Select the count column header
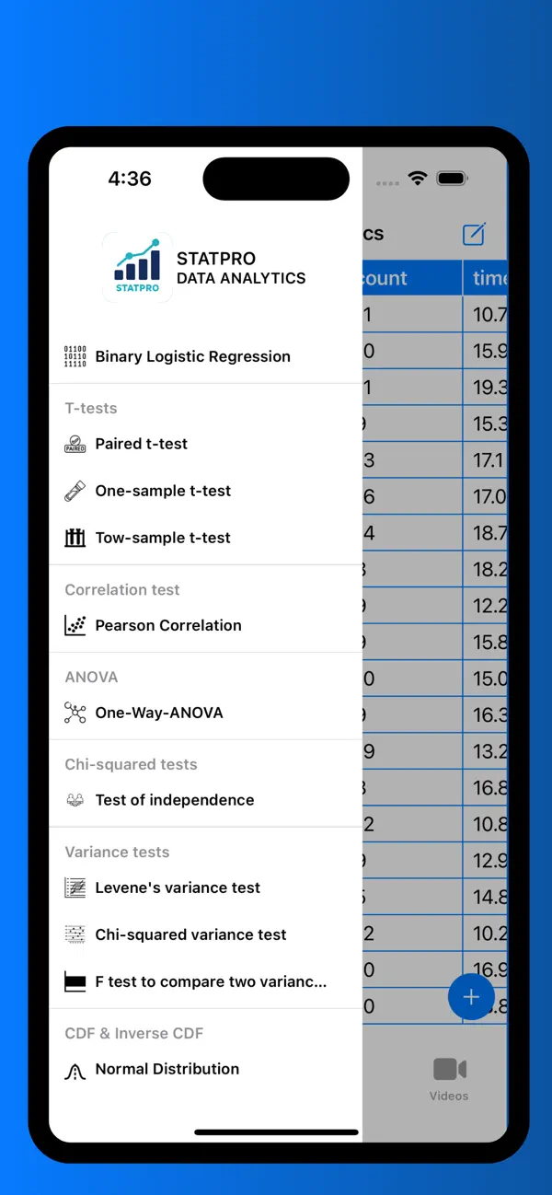The image size is (552, 1195). [x=396, y=277]
